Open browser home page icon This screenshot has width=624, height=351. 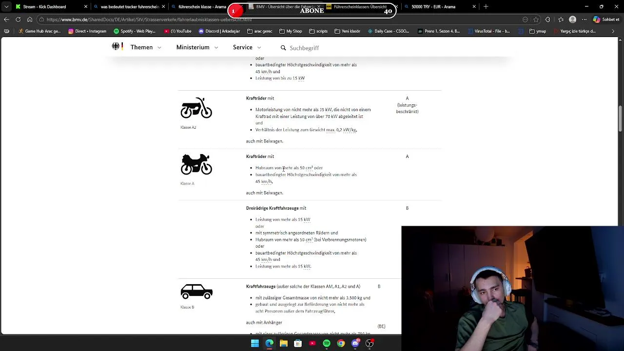tap(30, 19)
